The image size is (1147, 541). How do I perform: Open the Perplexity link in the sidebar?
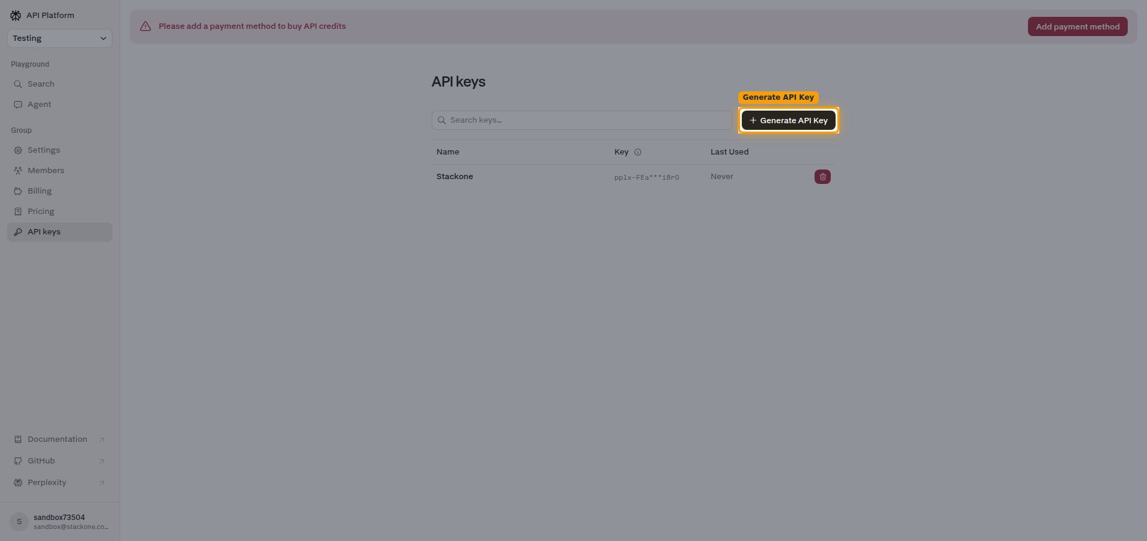(60, 483)
